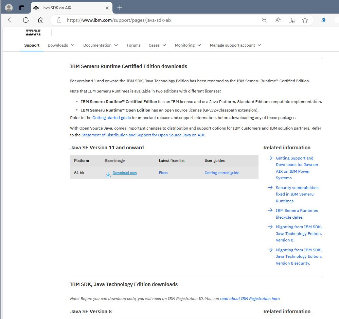The image size is (339, 319).
Task: Open IBM Semeru Runtimes lifecycle dates link
Action: pyautogui.click(x=297, y=214)
